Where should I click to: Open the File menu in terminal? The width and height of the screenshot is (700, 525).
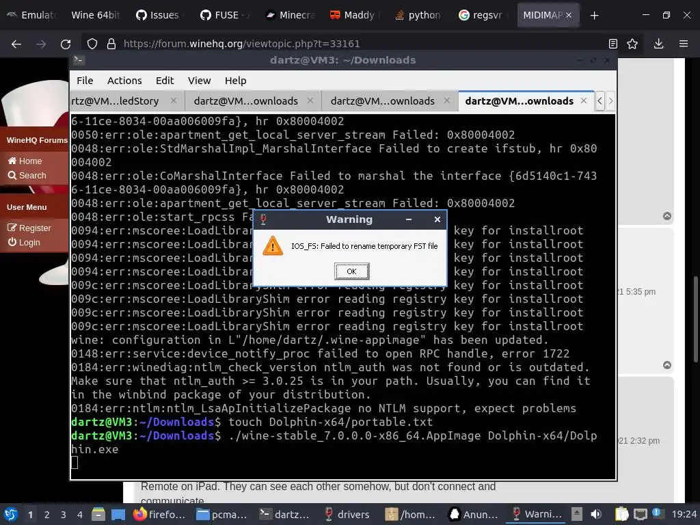click(x=85, y=81)
